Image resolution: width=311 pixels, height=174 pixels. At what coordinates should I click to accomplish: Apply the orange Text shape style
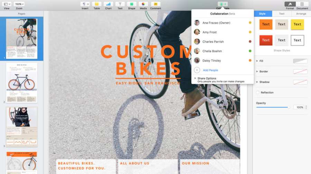[266, 24]
